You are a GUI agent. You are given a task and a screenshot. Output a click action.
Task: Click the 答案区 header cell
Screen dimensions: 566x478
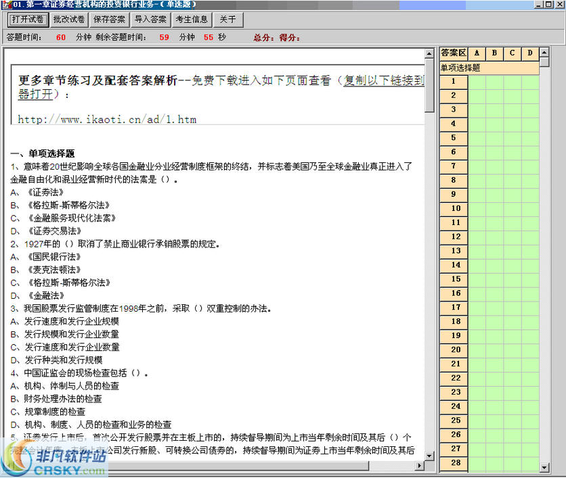click(454, 53)
